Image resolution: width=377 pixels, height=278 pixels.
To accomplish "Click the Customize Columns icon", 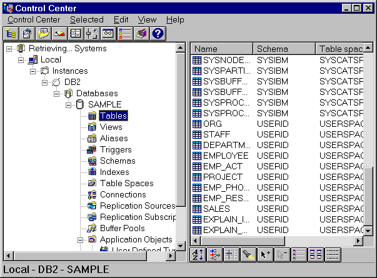I will pyautogui.click(x=231, y=254).
